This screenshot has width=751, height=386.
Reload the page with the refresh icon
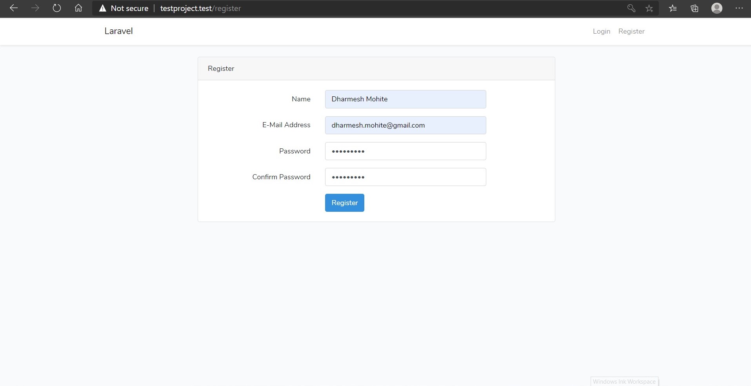pyautogui.click(x=57, y=8)
